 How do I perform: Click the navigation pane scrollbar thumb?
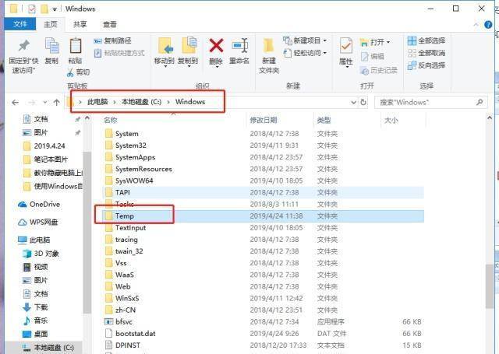pyautogui.click(x=87, y=232)
